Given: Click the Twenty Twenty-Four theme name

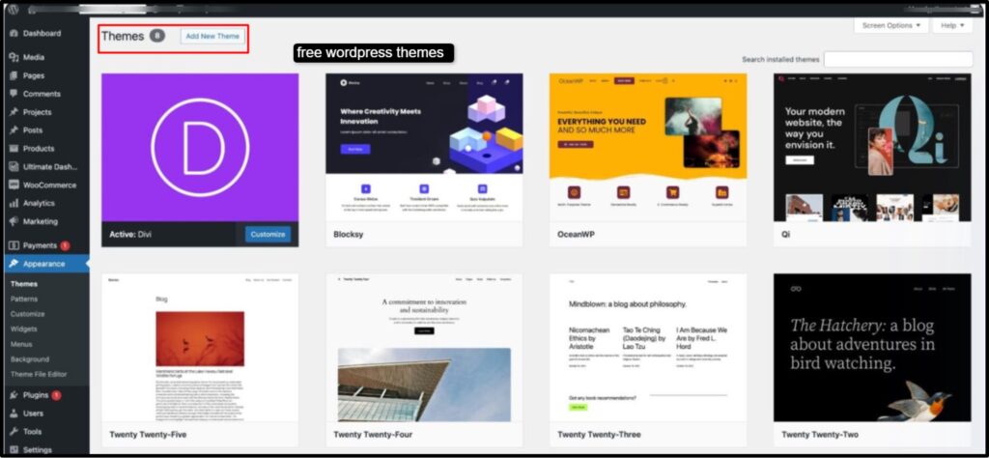Looking at the screenshot, I should pyautogui.click(x=373, y=435).
